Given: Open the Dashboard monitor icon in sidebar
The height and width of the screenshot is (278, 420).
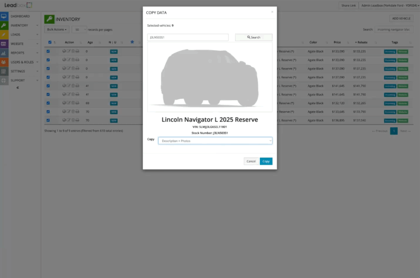Looking at the screenshot, I should click(x=4, y=16).
